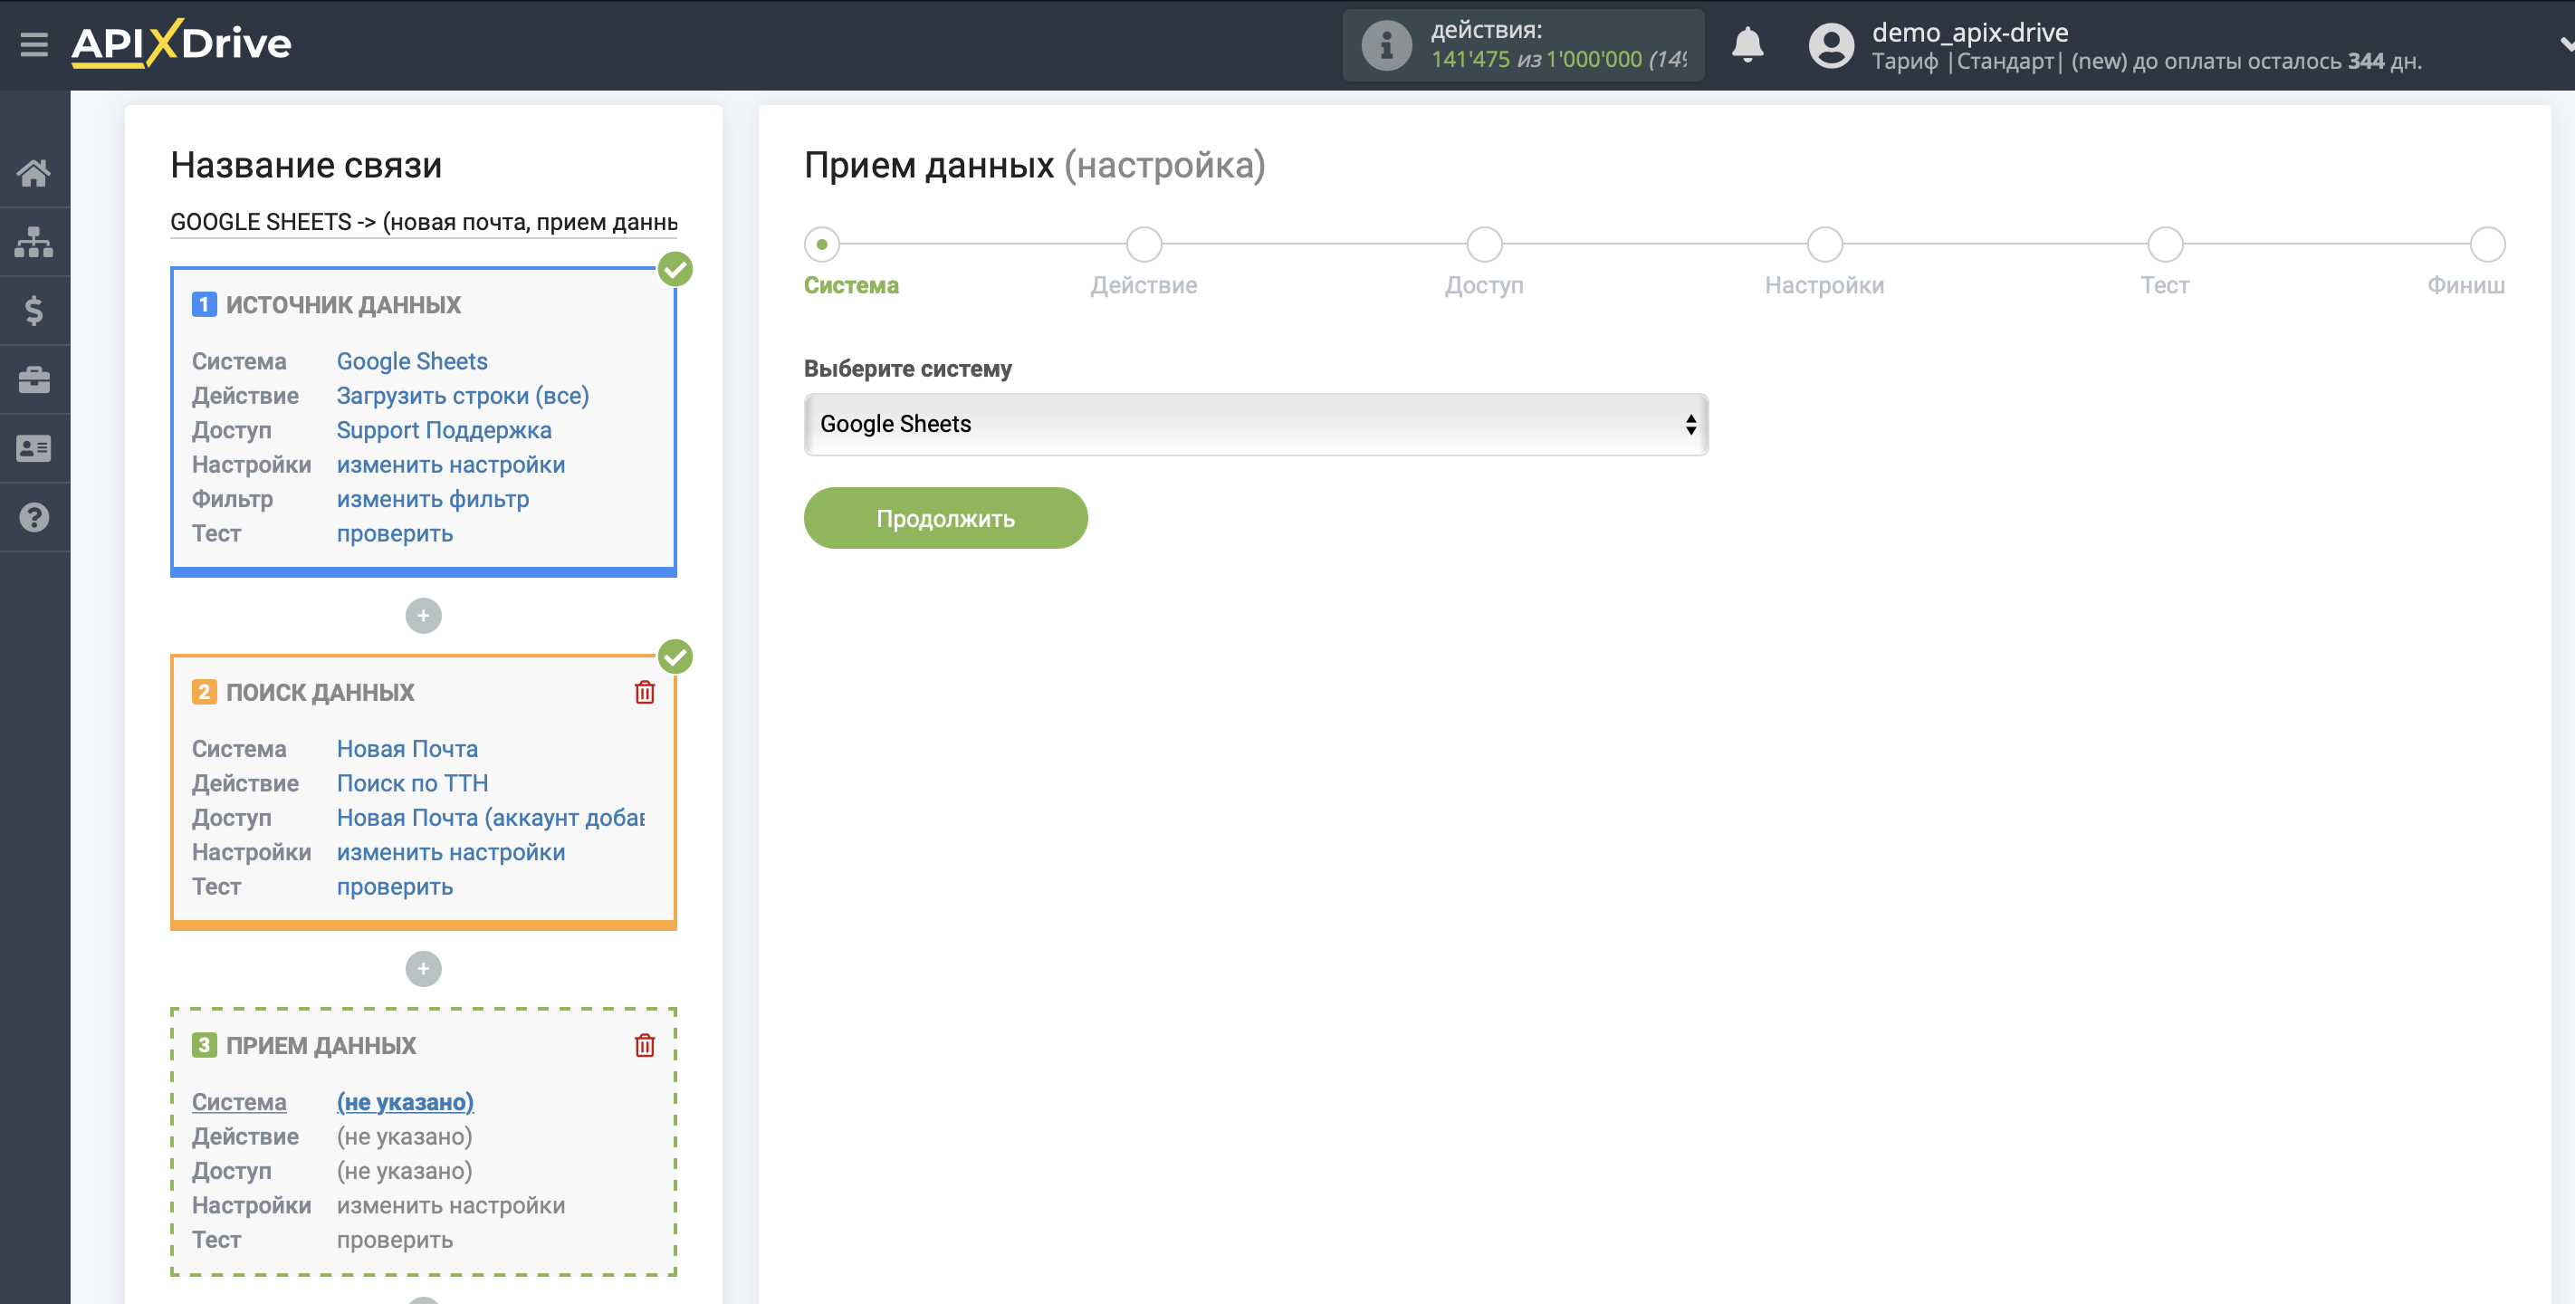
Task: Go to the Тест step label
Action: pos(2165,286)
